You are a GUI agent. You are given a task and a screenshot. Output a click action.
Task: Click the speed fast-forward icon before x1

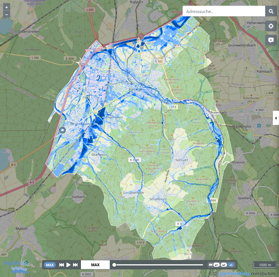(x=210, y=265)
